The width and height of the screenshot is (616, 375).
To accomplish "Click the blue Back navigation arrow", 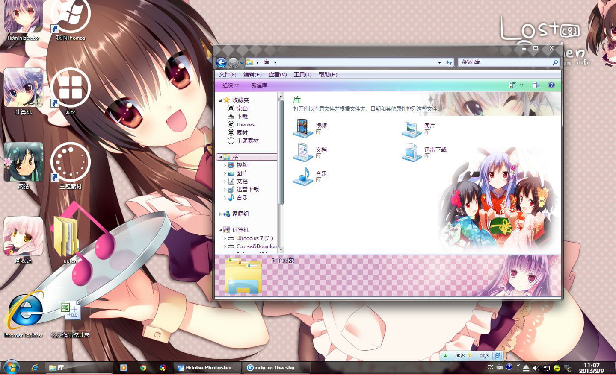I will [x=221, y=62].
